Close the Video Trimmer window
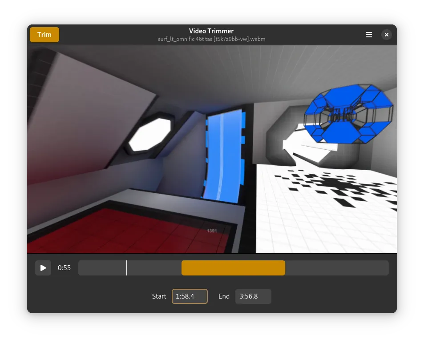The height and width of the screenshot is (343, 424). (387, 35)
